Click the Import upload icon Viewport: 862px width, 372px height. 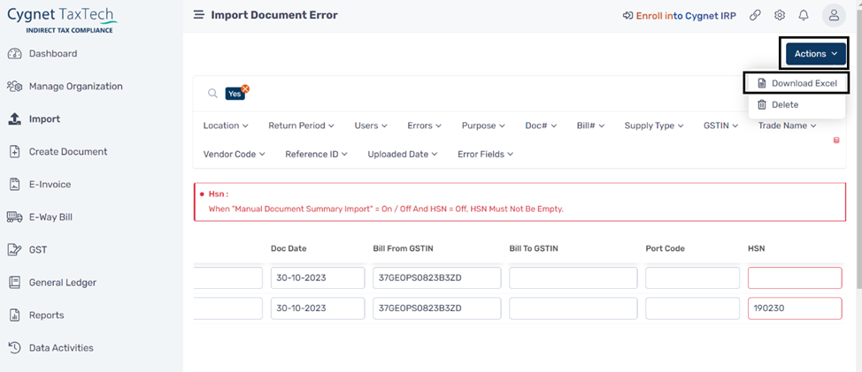coord(15,119)
